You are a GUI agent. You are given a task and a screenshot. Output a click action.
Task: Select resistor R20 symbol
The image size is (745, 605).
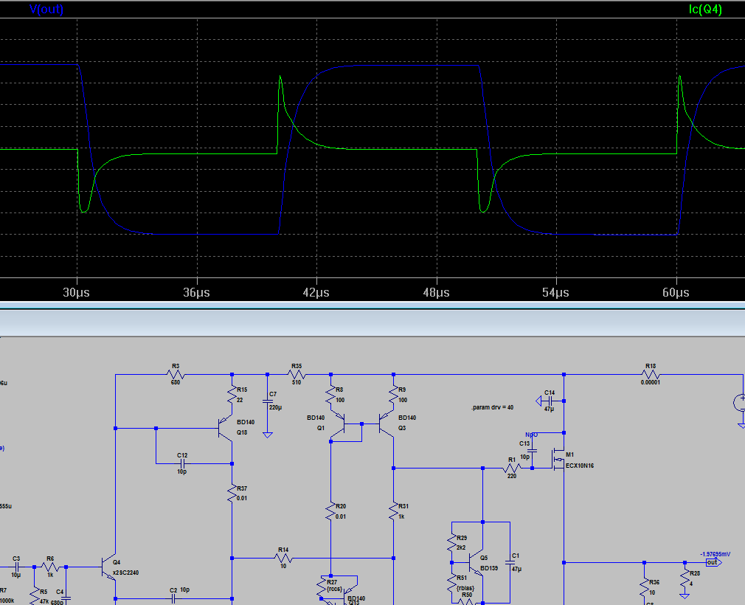[330, 511]
